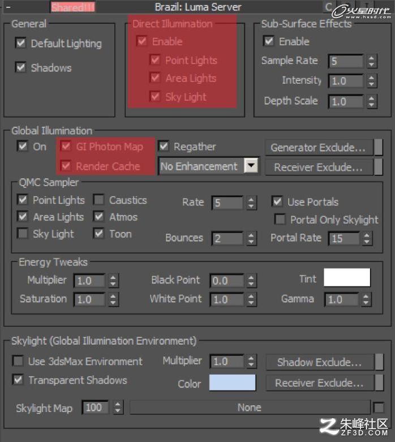Enable Caustics checkbox
The width and height of the screenshot is (395, 442).
tap(98, 200)
